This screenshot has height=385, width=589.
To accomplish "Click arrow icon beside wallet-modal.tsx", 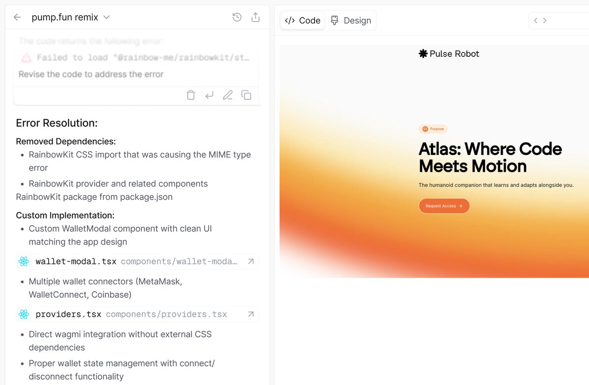I will click(251, 261).
